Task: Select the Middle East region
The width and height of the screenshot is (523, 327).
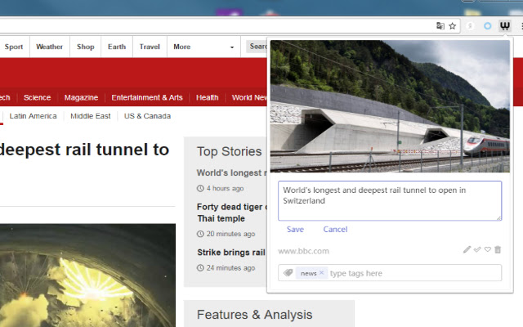Action: point(91,116)
